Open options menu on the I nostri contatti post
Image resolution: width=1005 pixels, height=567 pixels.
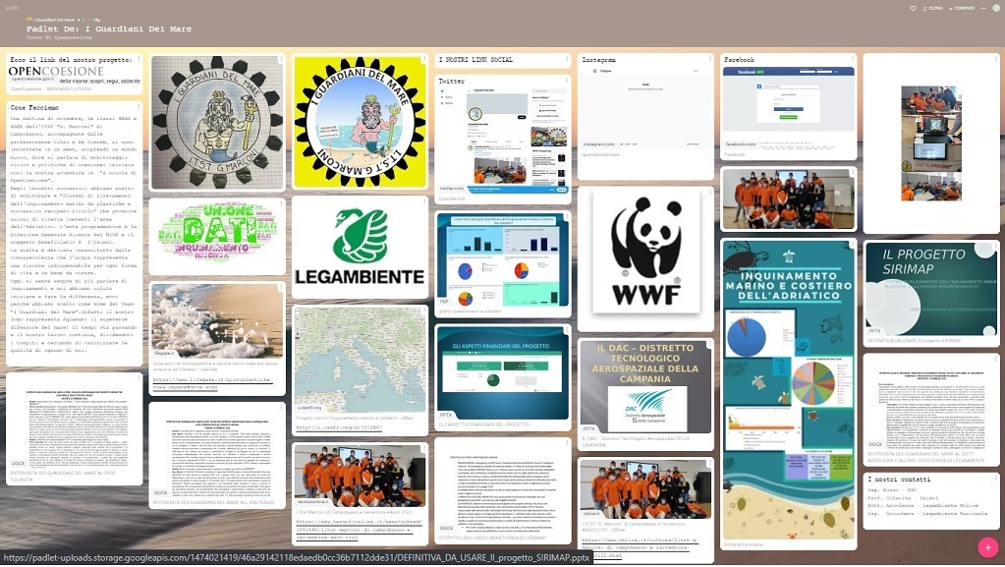tap(995, 479)
